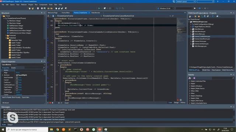Select Data.Main.pas in the Projects tree
This screenshot has width=236, height=132.
199,29
